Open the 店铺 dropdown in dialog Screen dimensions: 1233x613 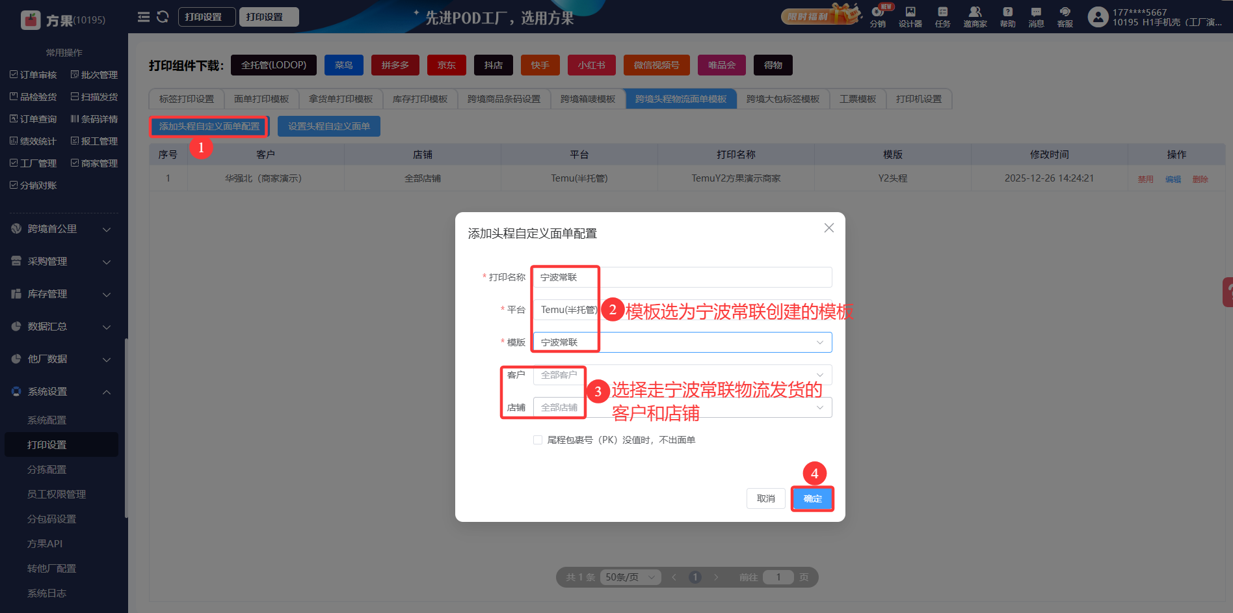pos(682,407)
